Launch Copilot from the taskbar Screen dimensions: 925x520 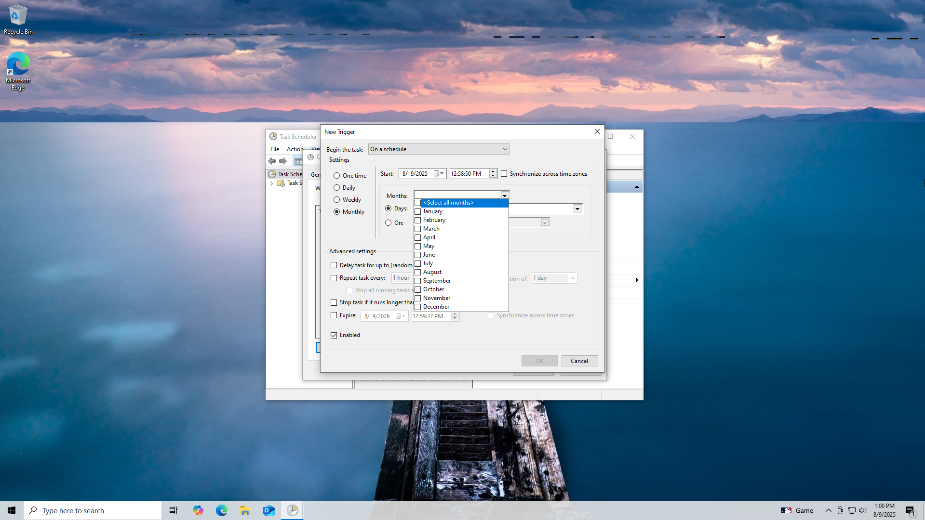pyautogui.click(x=198, y=510)
